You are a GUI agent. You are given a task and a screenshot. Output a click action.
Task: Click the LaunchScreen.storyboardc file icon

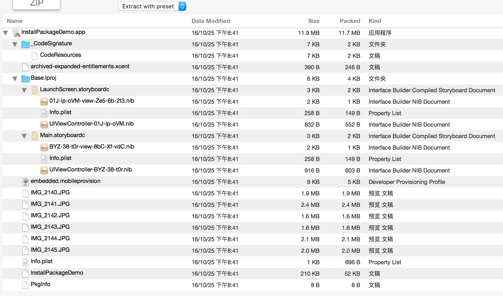point(35,90)
